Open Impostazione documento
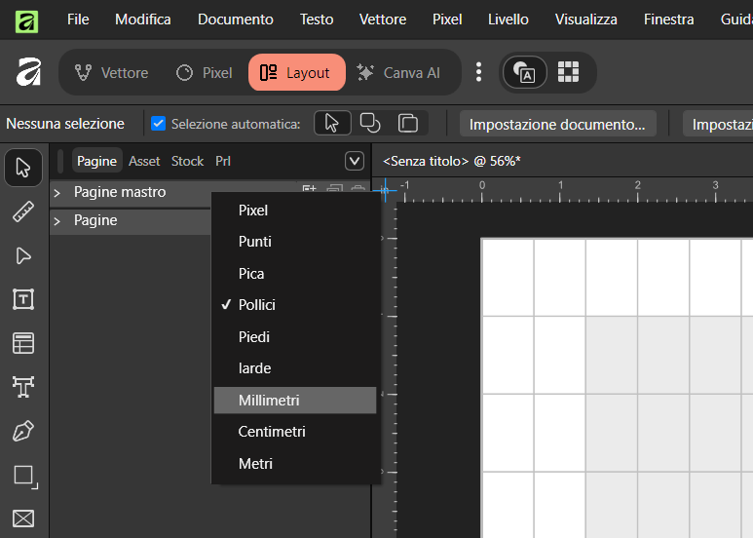 (x=557, y=124)
